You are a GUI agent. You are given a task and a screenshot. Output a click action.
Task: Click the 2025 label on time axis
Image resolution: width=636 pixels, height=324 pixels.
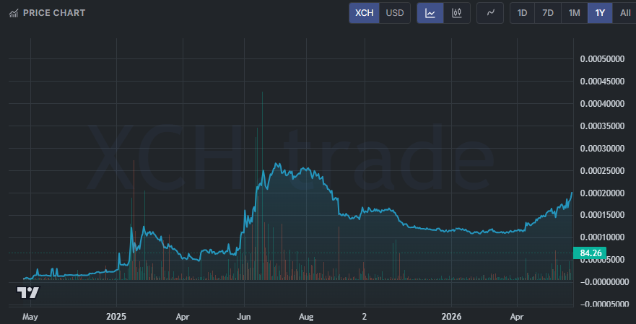tap(116, 315)
